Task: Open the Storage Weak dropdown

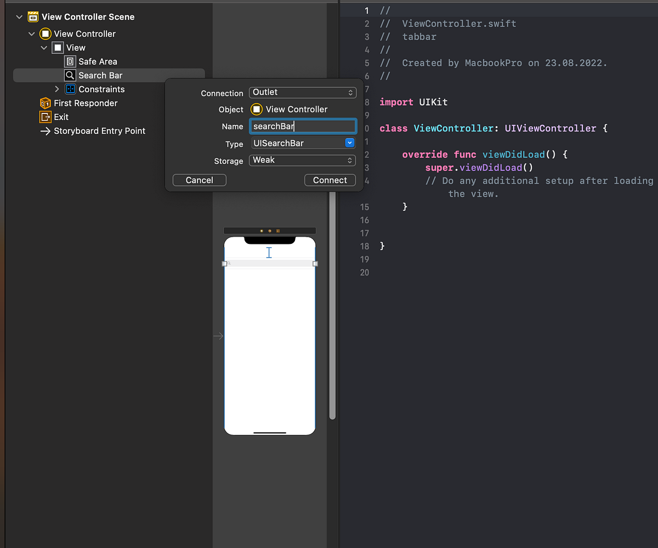Action: pos(302,160)
